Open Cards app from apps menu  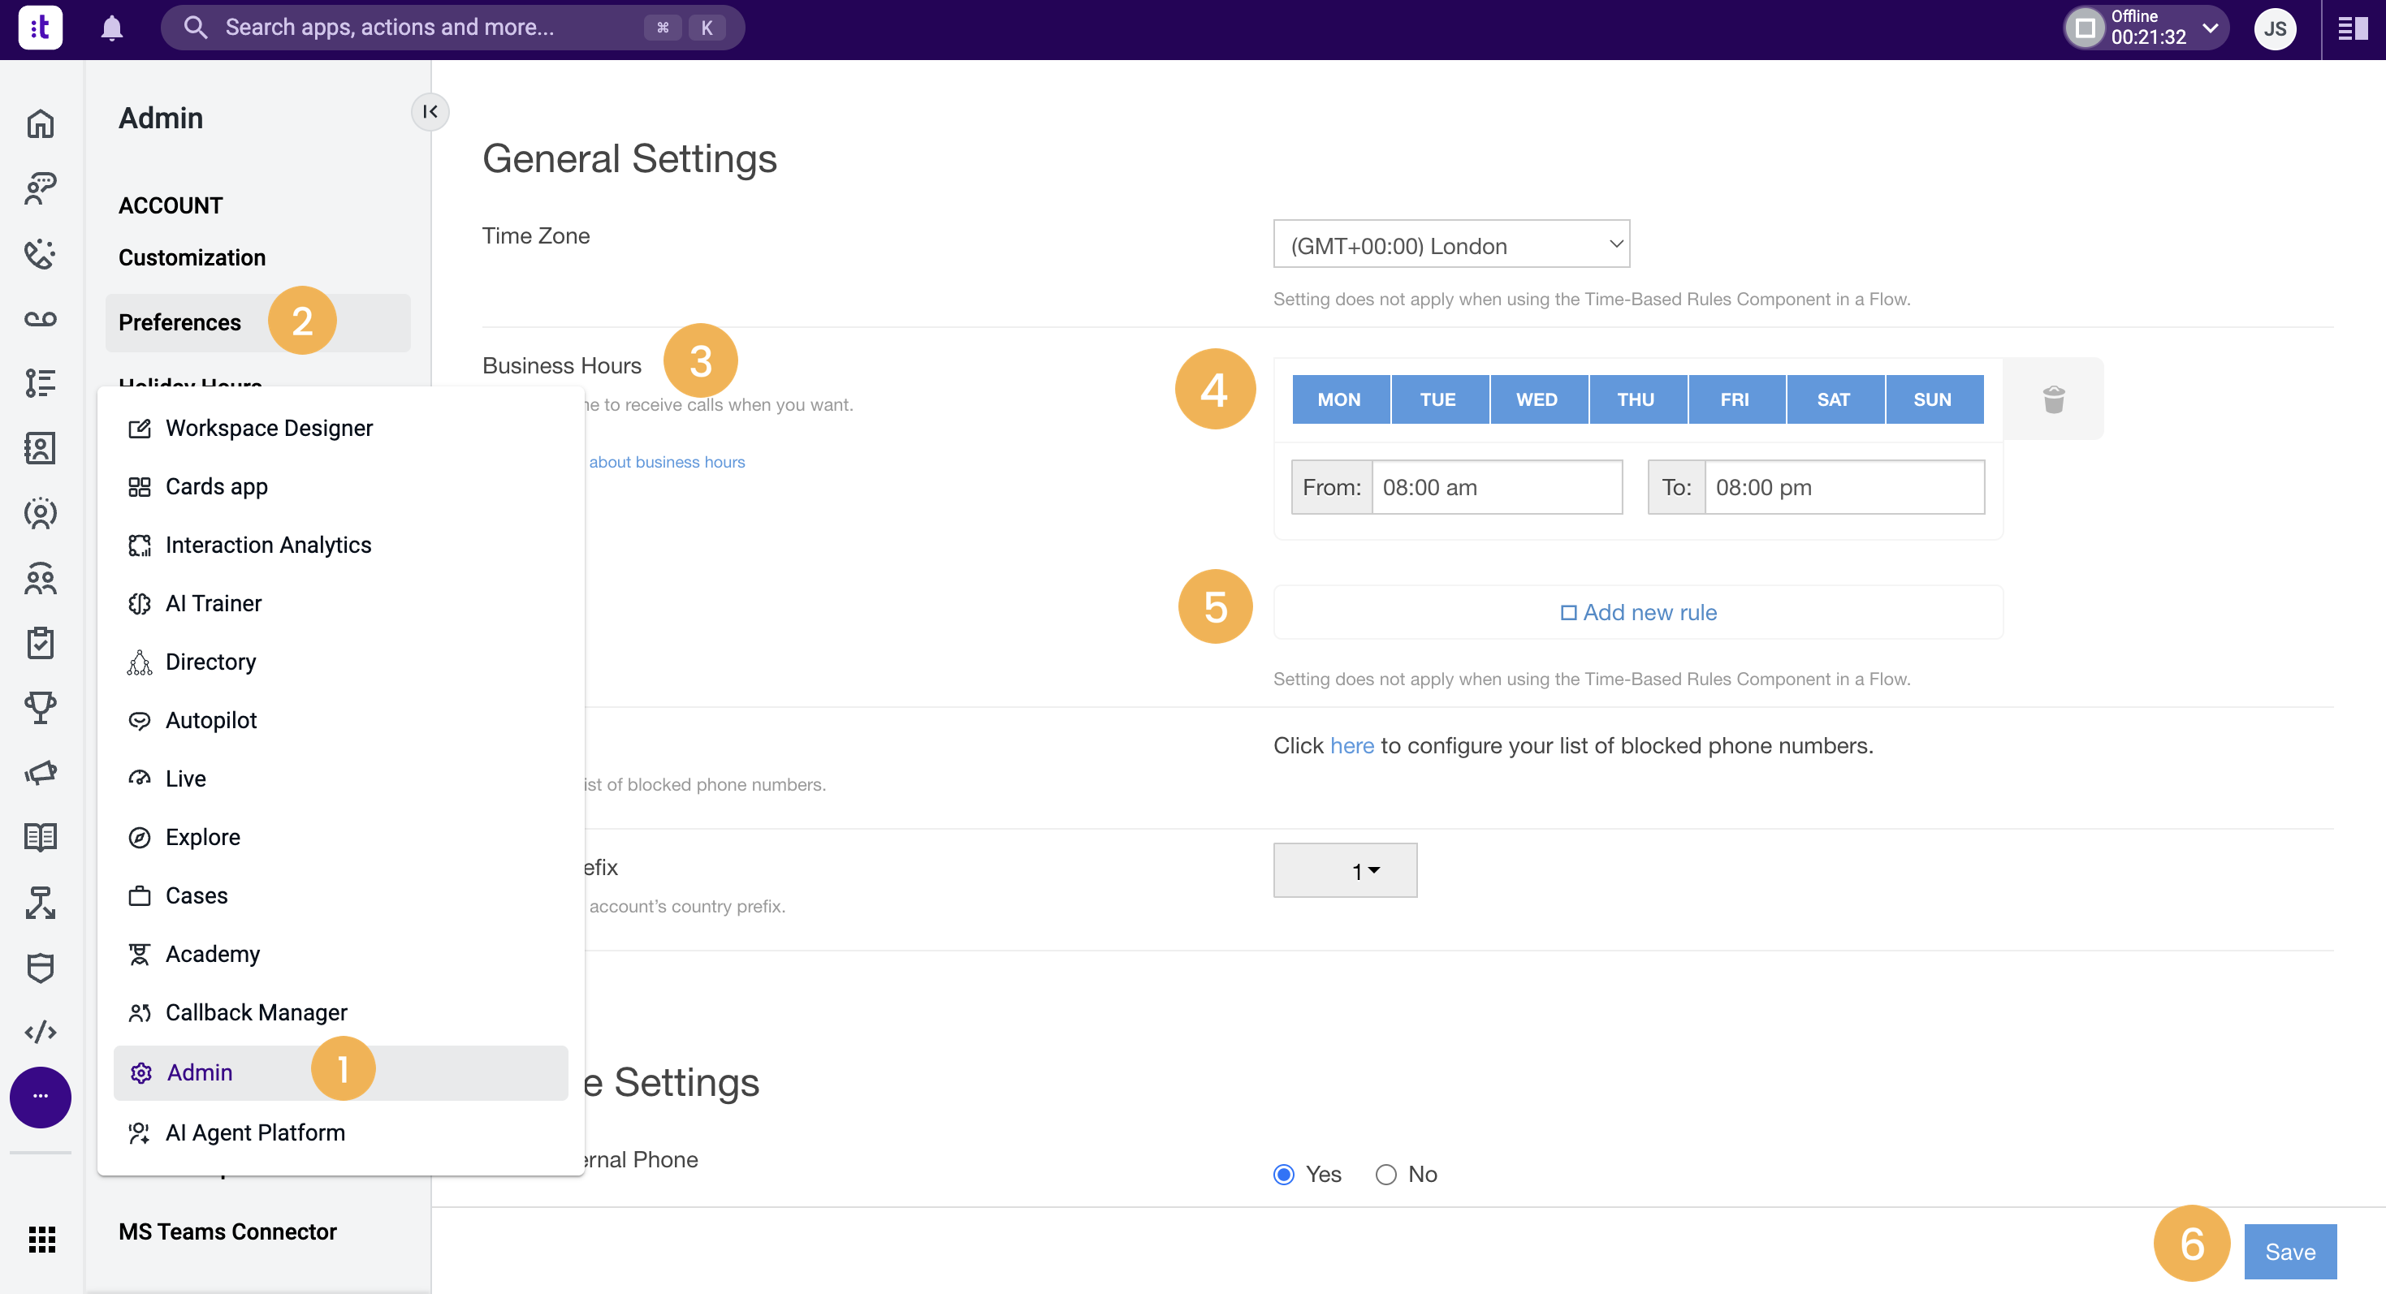(340, 487)
